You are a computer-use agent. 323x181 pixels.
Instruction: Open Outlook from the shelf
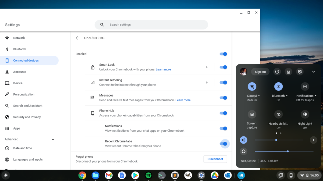[228, 175]
